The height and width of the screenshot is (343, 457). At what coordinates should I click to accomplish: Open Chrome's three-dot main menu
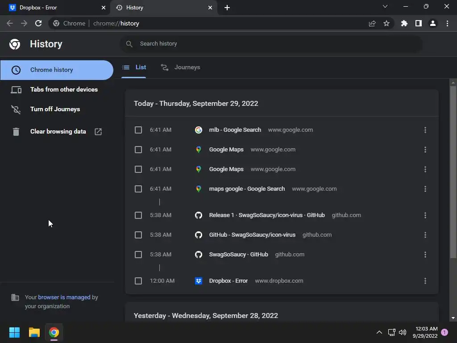click(x=447, y=23)
